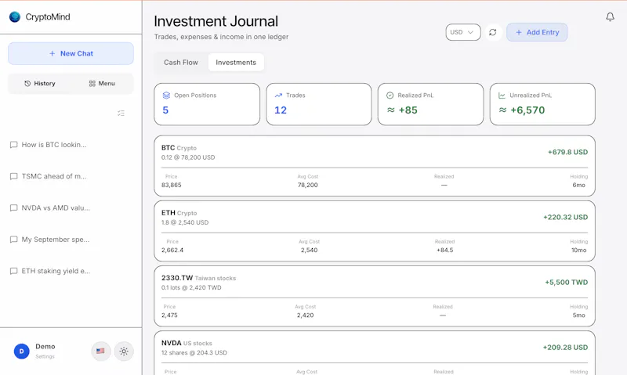Click BTC gain '+679.8 USD'

(567, 152)
